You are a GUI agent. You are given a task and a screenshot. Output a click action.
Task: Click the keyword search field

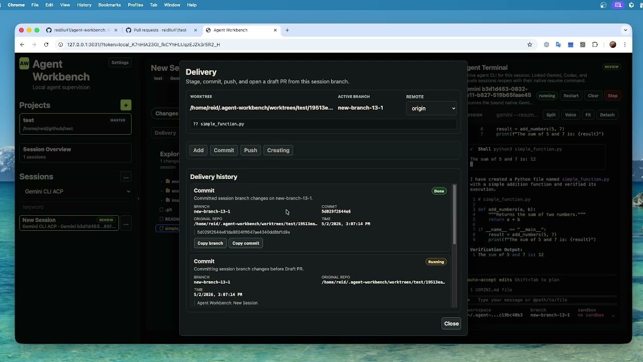[x=75, y=207]
